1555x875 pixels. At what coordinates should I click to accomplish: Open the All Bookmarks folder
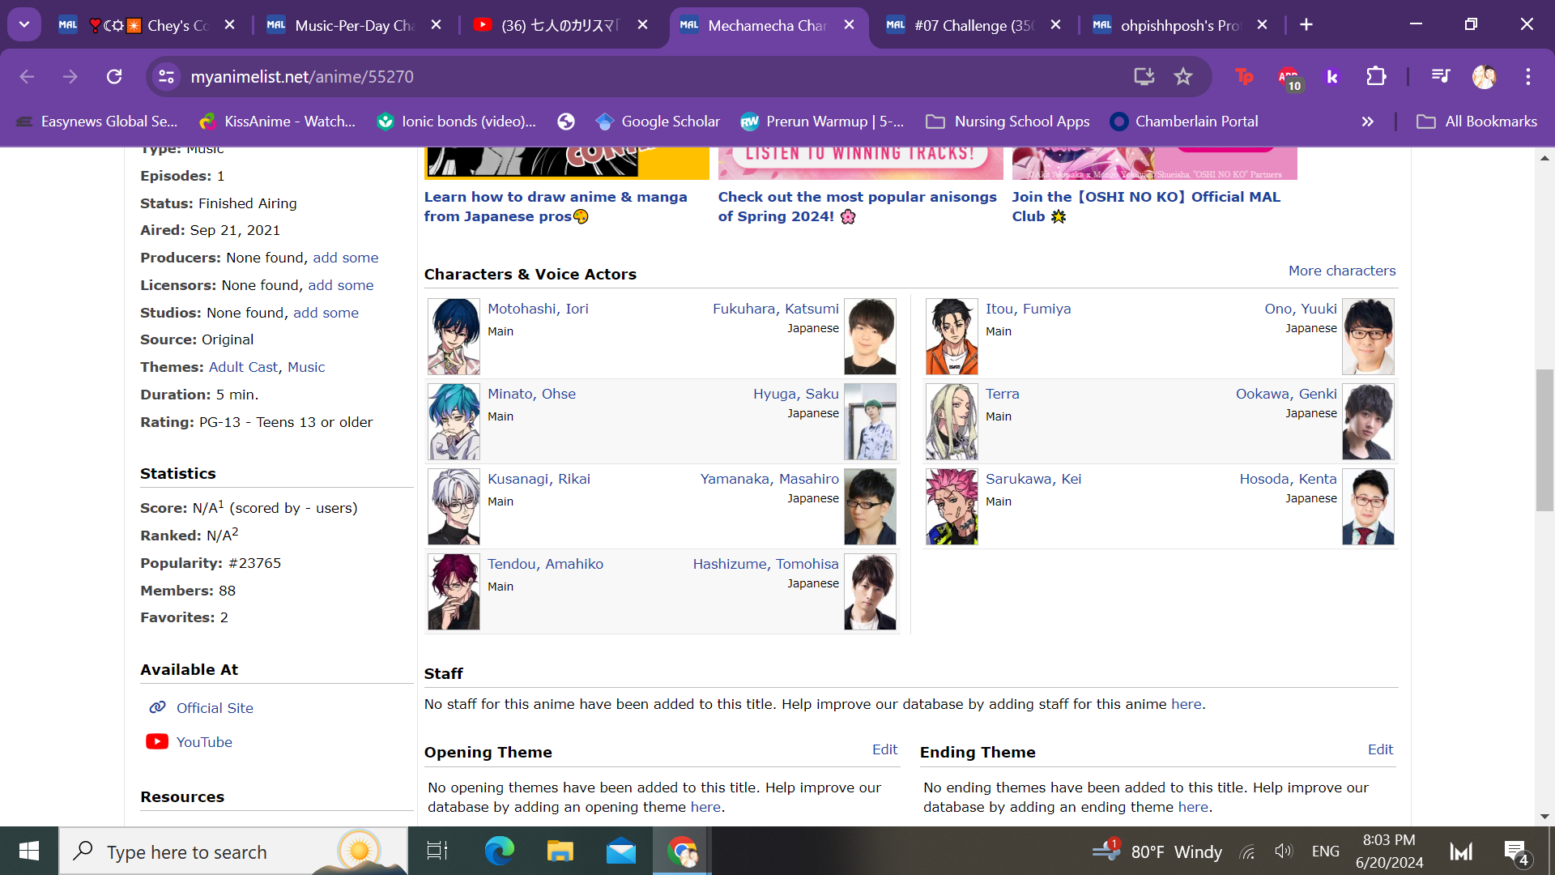tap(1476, 122)
